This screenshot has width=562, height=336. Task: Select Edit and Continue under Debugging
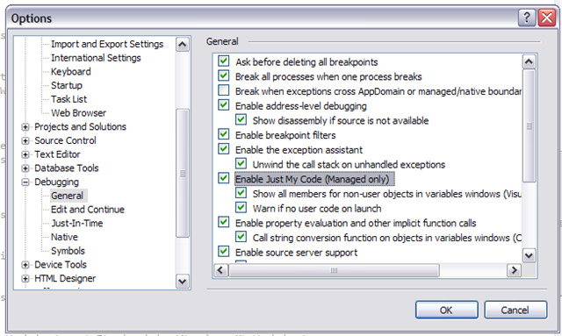pos(88,210)
